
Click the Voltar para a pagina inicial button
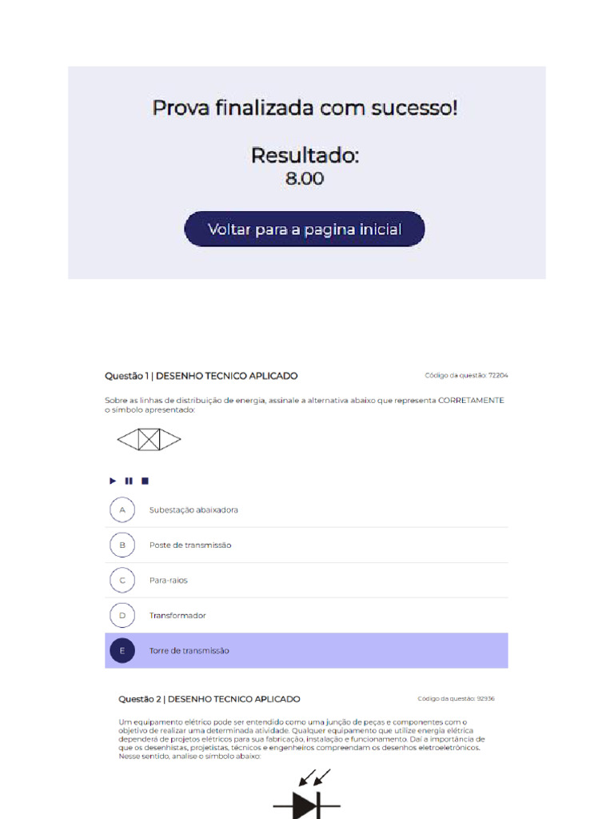pos(304,230)
